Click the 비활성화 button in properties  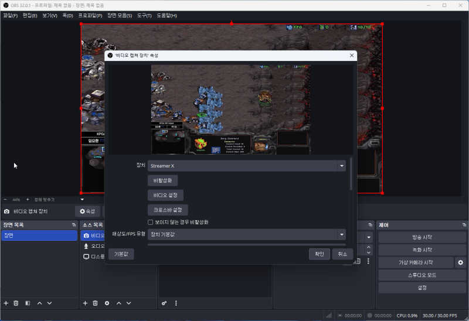pos(163,180)
